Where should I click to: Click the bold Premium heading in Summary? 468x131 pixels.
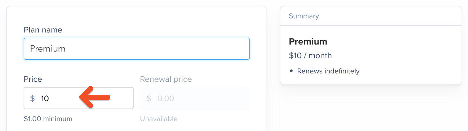tap(308, 42)
